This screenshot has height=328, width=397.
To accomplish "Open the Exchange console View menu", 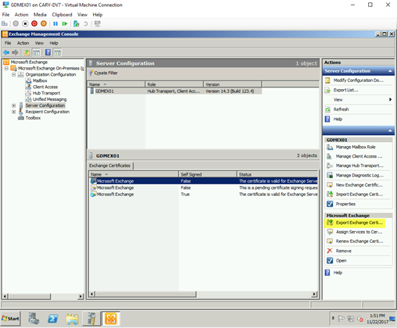I will coord(39,43).
